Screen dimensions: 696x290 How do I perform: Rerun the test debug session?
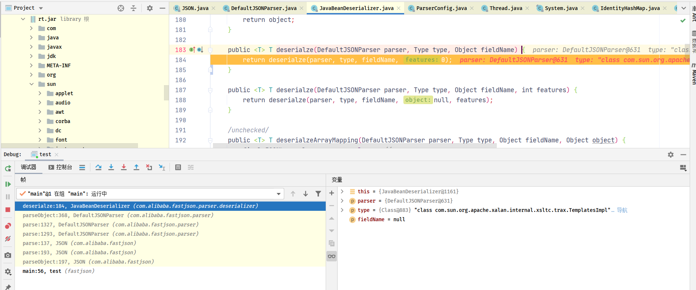8,168
